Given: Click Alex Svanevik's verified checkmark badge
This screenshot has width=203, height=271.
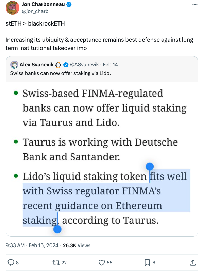Looking at the screenshot, I should tap(66, 65).
